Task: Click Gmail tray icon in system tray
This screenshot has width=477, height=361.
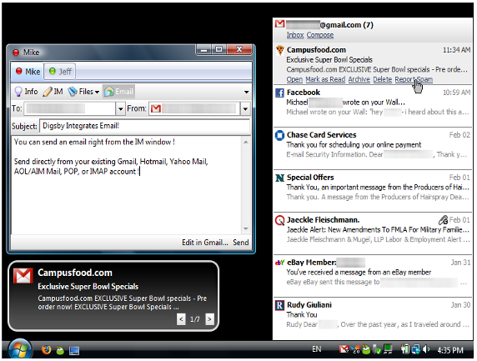Action: tap(344, 349)
